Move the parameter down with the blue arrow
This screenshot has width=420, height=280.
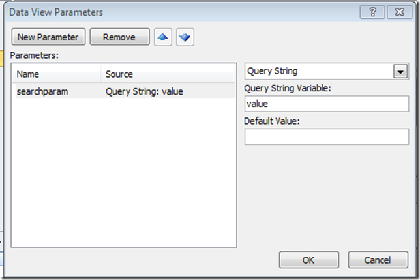pyautogui.click(x=185, y=37)
